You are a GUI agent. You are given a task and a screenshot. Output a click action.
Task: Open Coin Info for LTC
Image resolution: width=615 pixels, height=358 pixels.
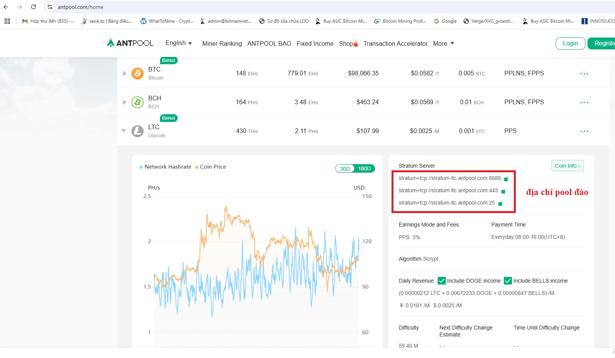tap(568, 166)
